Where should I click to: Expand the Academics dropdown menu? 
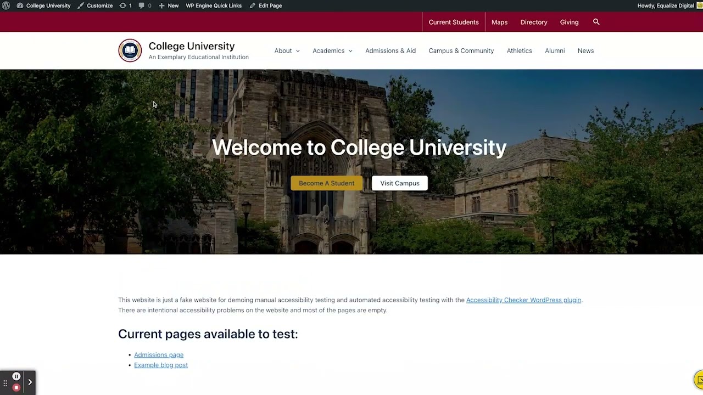click(x=332, y=50)
